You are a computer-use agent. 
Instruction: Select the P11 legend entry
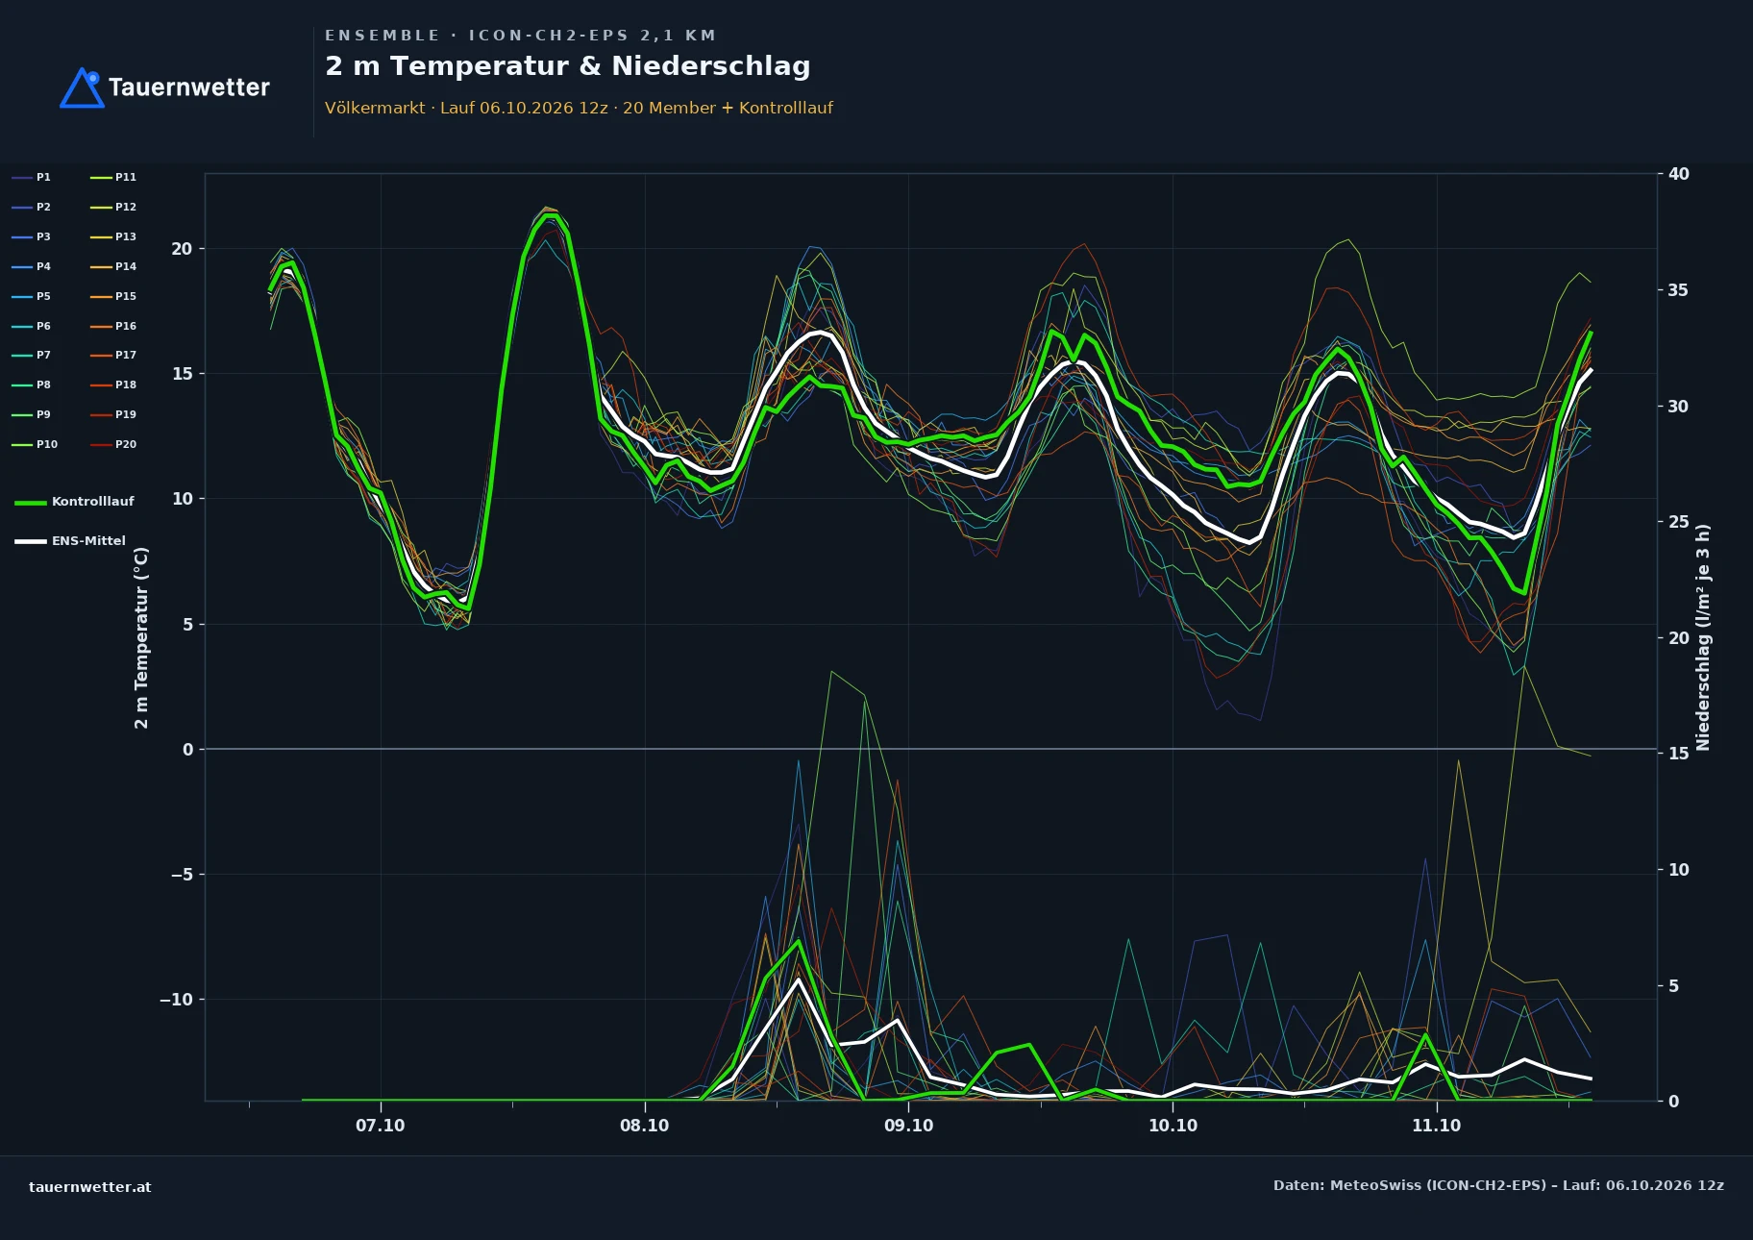coord(113,177)
